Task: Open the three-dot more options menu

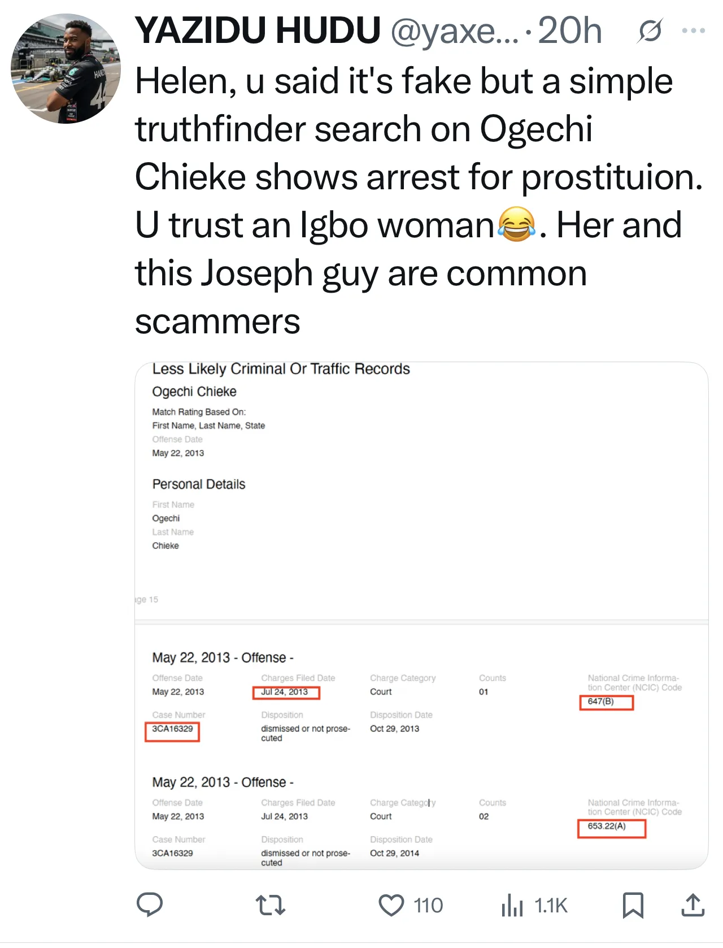Action: pyautogui.click(x=693, y=31)
